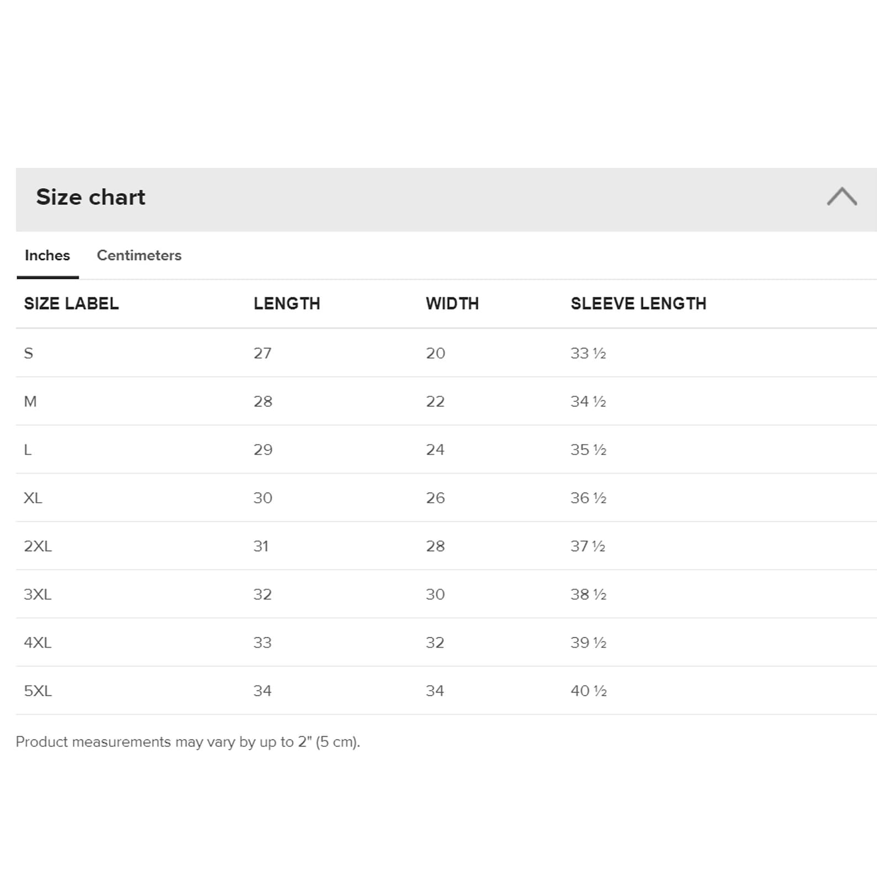This screenshot has width=877, height=877.
Task: Switch to the Centimeters tab
Action: pos(139,255)
